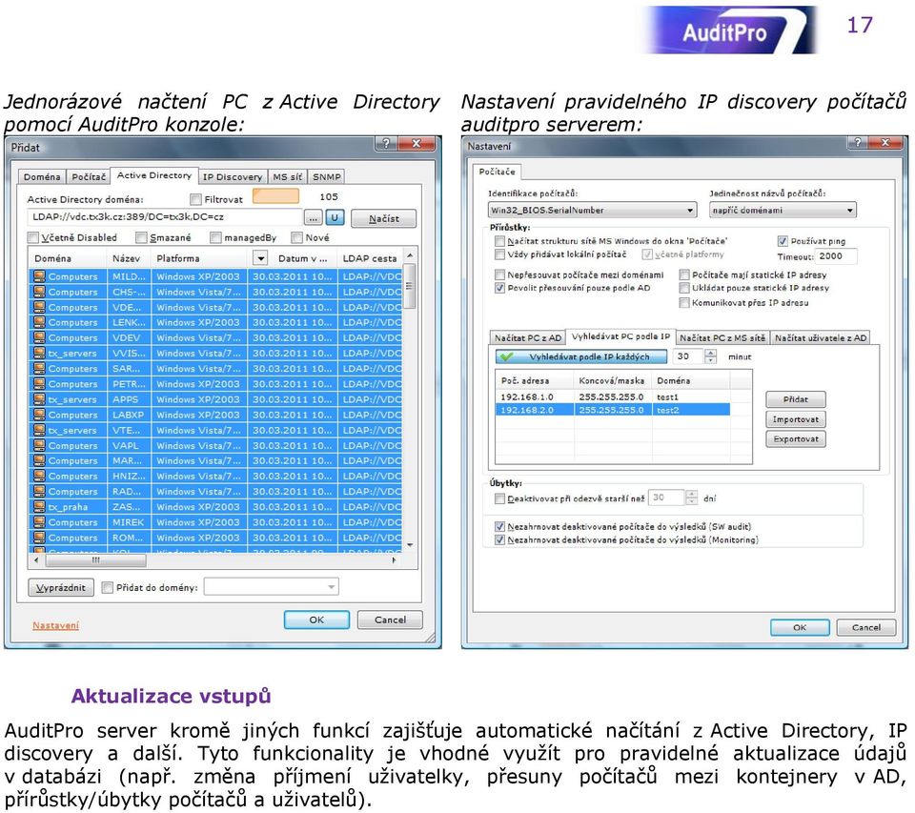This screenshot has width=915, height=813.
Task: Enable the Nové checkbox
Action: coord(297,237)
